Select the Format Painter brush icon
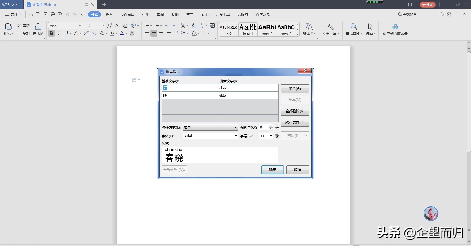 tap(38, 26)
